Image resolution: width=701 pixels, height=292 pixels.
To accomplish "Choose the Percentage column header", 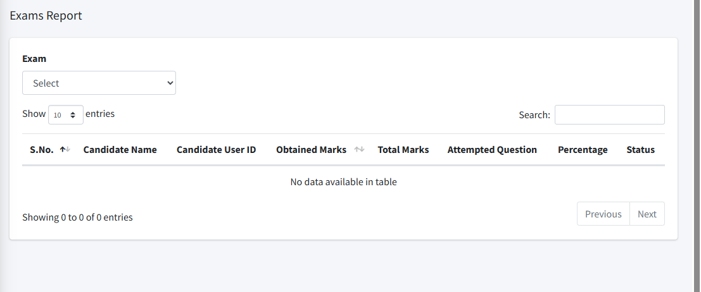I will pyautogui.click(x=582, y=150).
